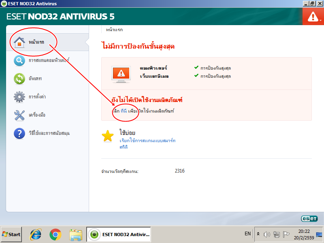Open Internet Explorer from the taskbar

click(x=36, y=234)
